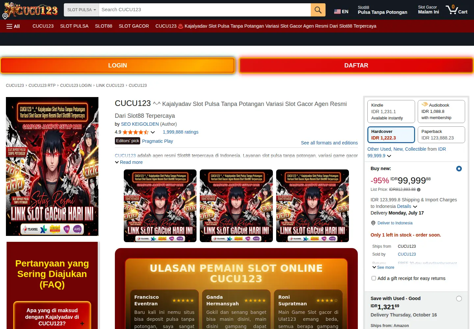This screenshot has width=474, height=329.
Task: Open SLOT GACOR nav menu item
Action: [x=134, y=26]
